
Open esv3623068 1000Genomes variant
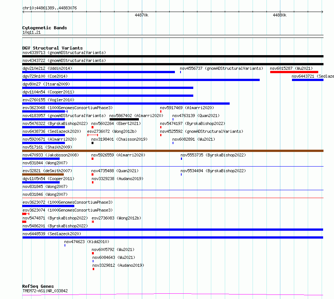tap(68, 108)
